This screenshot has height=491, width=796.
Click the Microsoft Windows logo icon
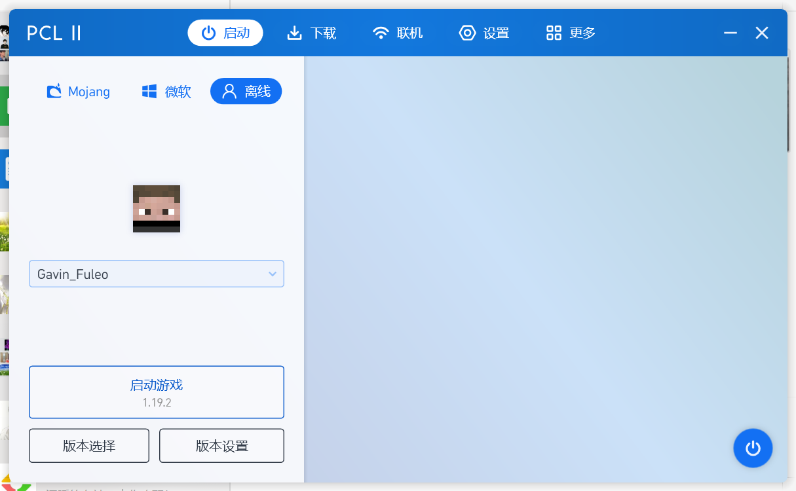click(x=148, y=91)
